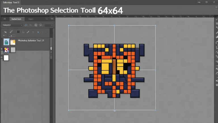This screenshot has width=218, height=123.
Task: Click the text box field under the brush icon
Action: [x=12, y=36]
